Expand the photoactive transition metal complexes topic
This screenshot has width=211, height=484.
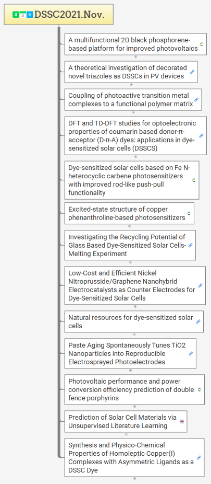pyautogui.click(x=133, y=112)
